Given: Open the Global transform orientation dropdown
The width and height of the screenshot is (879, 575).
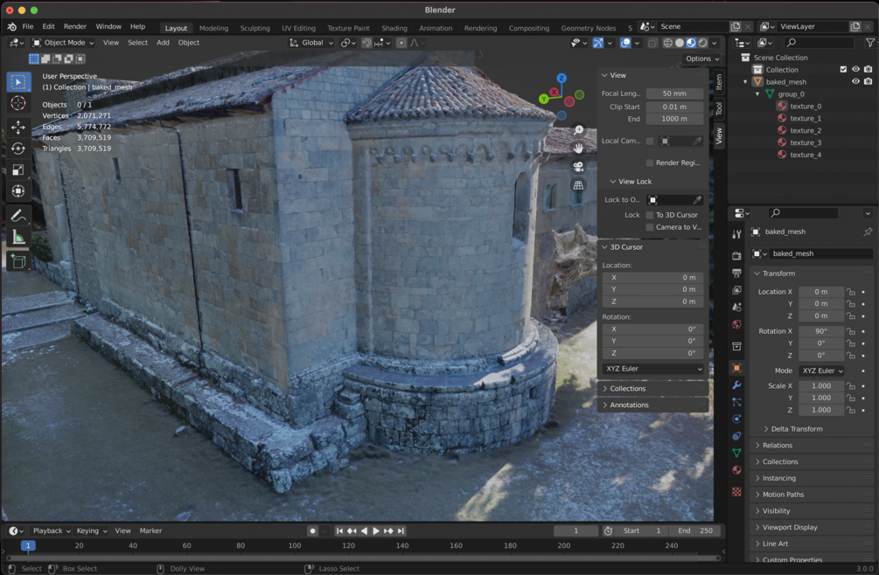Looking at the screenshot, I should click(311, 43).
